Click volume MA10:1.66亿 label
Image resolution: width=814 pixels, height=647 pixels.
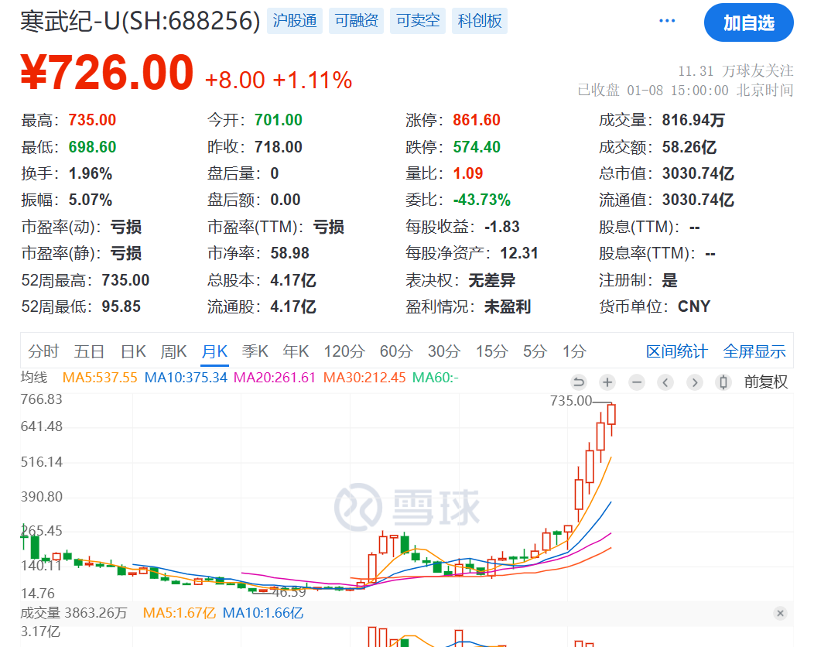pos(262,613)
